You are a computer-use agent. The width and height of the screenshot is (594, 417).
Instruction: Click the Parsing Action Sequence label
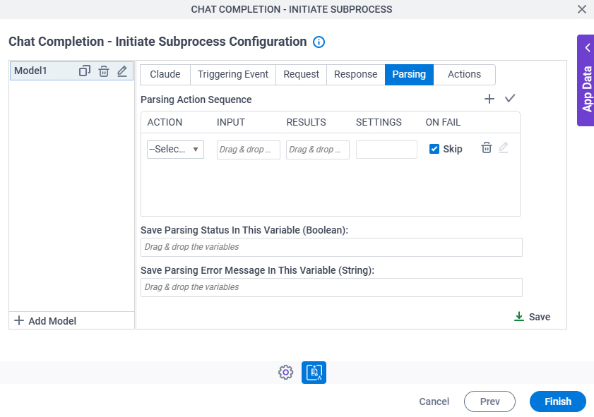tap(196, 99)
